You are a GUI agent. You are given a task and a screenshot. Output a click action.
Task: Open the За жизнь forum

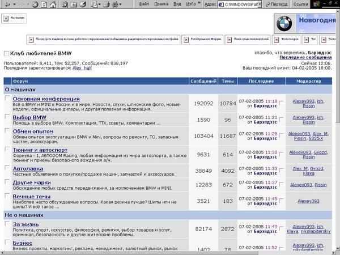26,224
